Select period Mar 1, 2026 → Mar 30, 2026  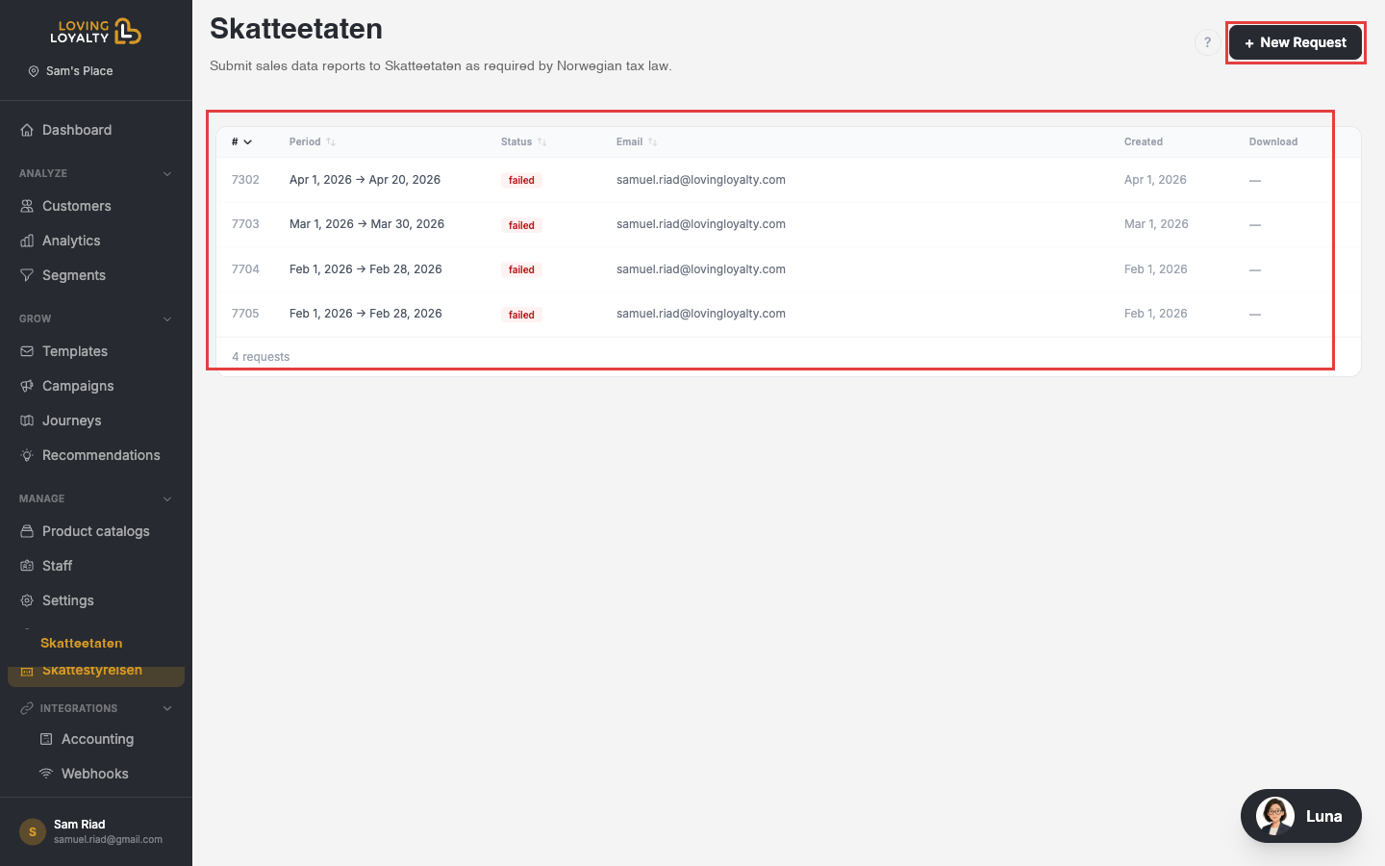click(x=366, y=224)
